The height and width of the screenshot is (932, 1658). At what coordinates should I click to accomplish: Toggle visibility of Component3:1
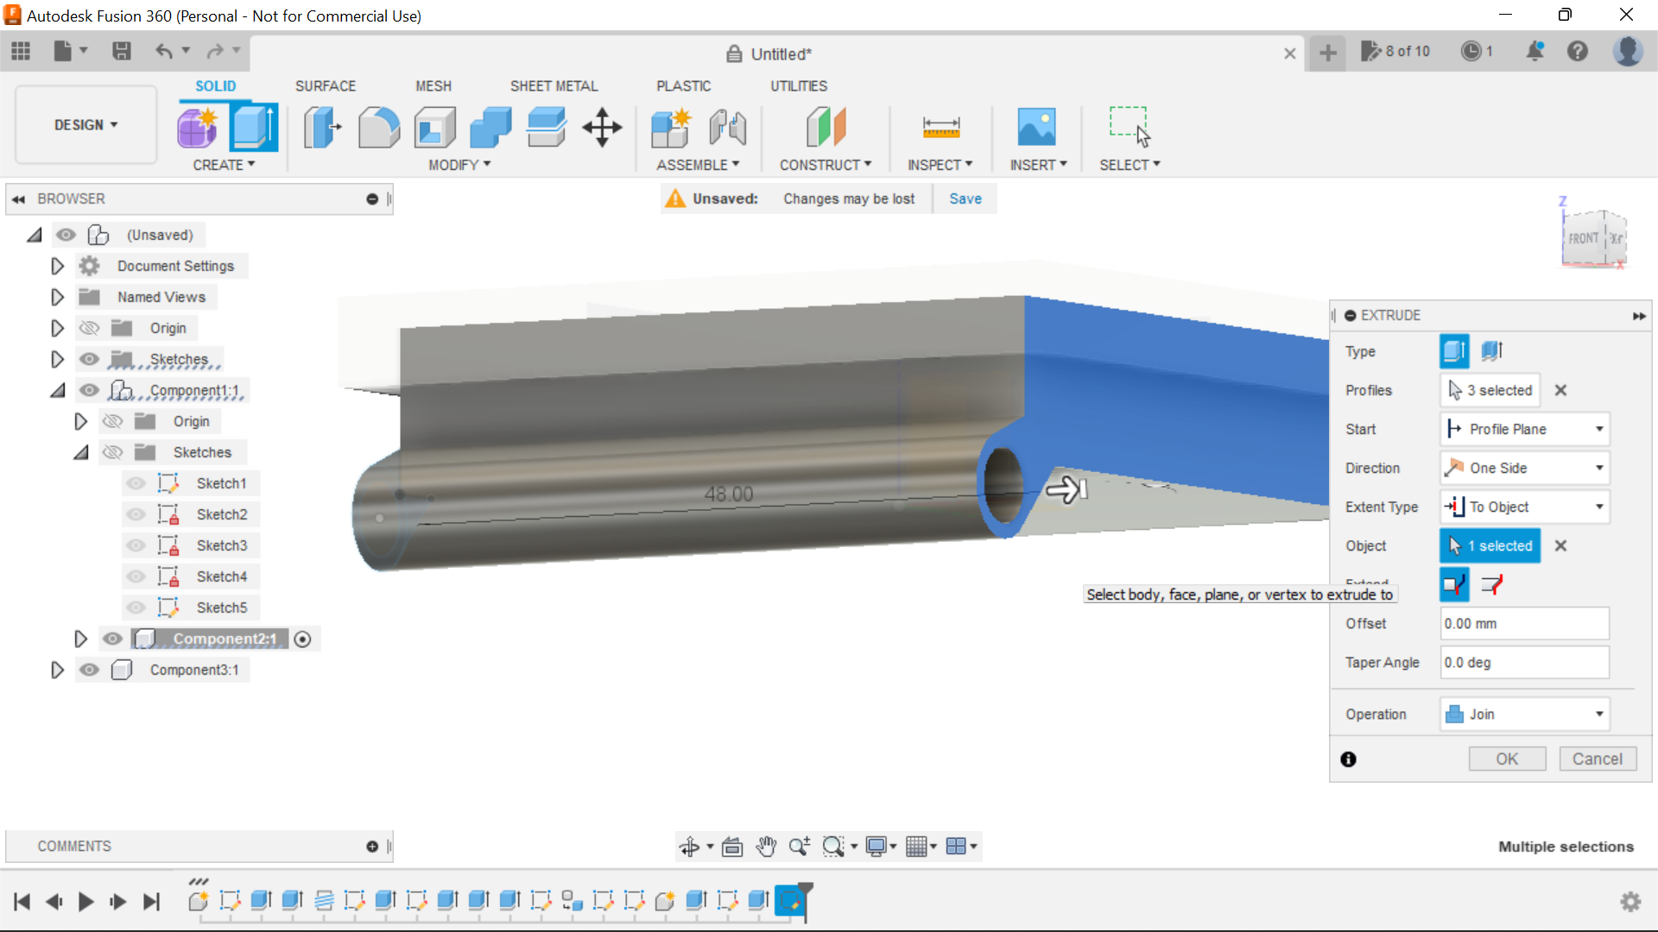coord(90,670)
